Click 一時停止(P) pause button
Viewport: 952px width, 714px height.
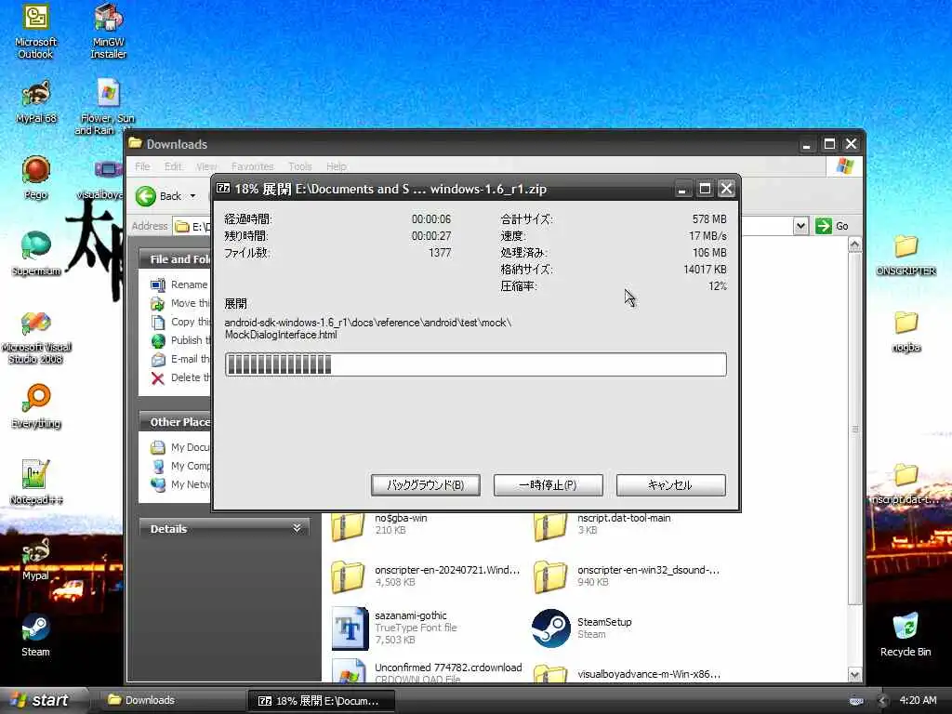click(548, 485)
